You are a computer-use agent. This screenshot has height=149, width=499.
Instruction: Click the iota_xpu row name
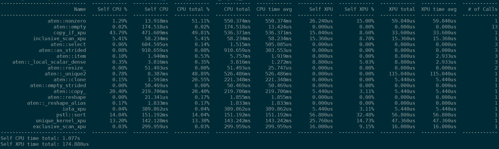click(x=74, y=109)
